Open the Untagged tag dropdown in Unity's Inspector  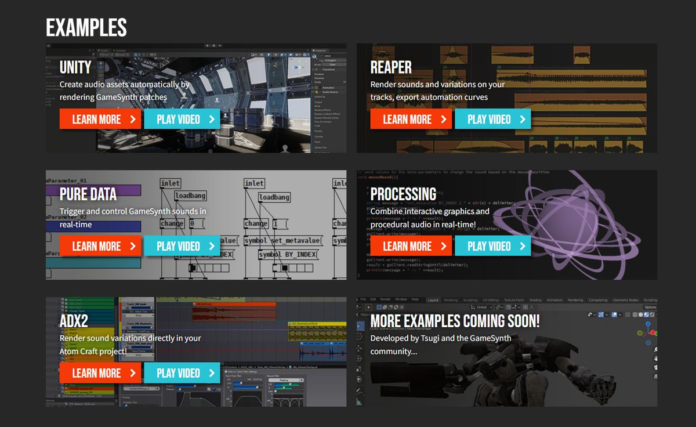(330, 60)
